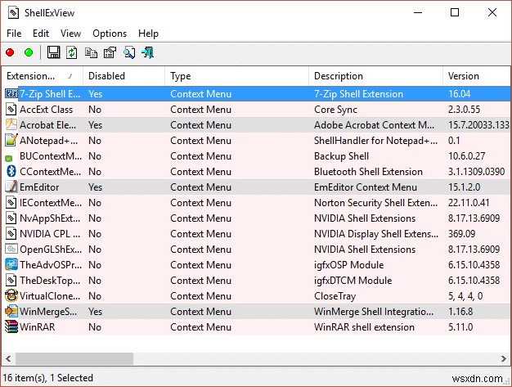The width and height of the screenshot is (512, 387).
Task: Click the save floppy disk toolbar icon
Action: (x=54, y=52)
